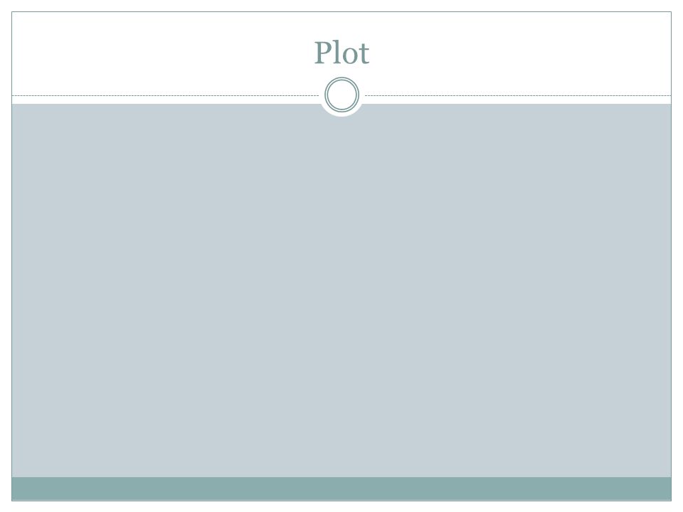Click the outer ring of the circle ornament
The image size is (683, 512).
point(342,78)
